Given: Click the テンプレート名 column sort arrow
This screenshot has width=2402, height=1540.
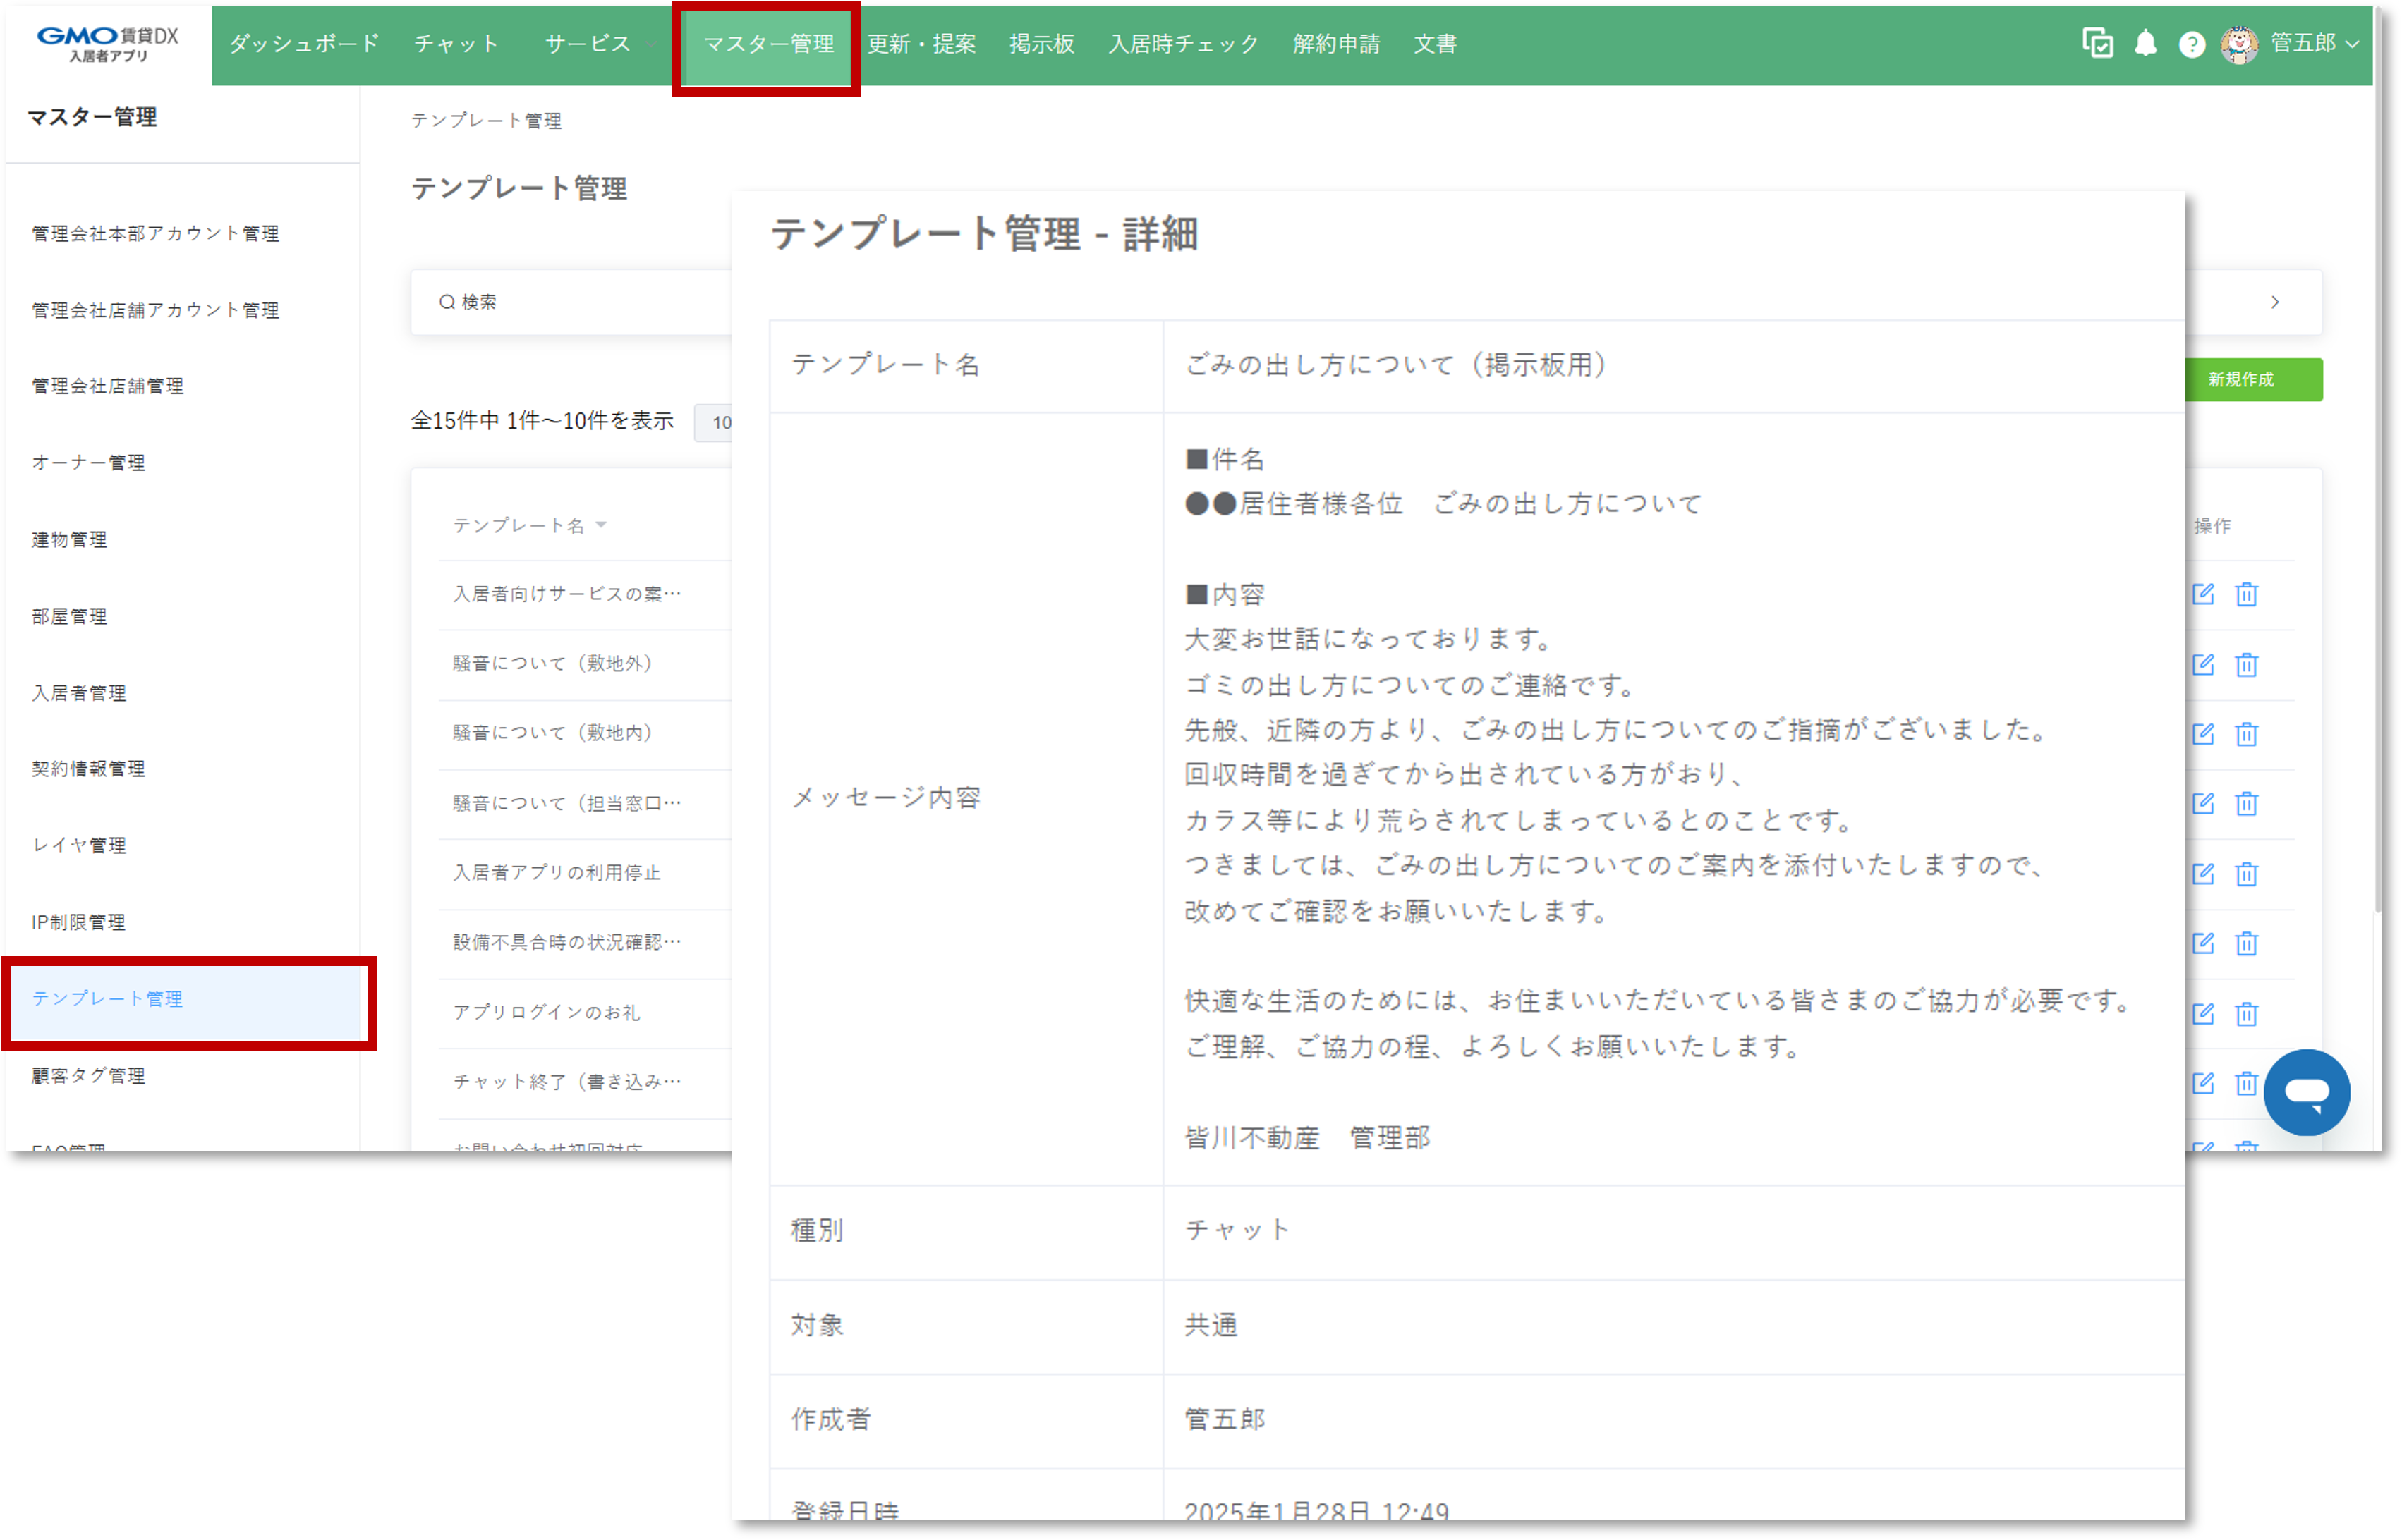Looking at the screenshot, I should [x=601, y=525].
